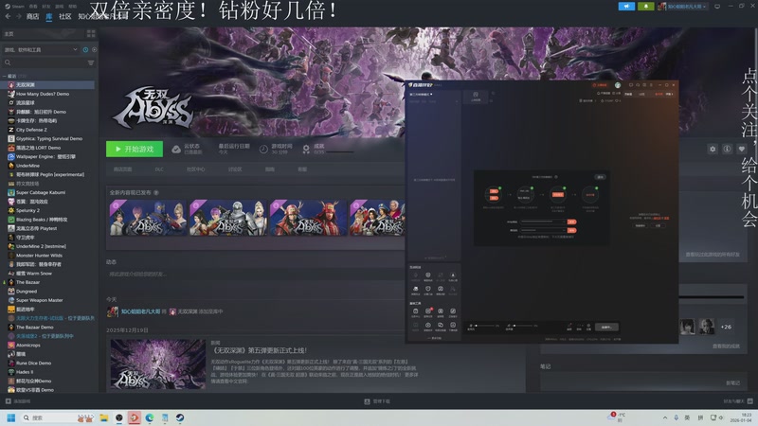Image resolution: width=758 pixels, height=426 pixels.
Task: Show game info icon
Action: (x=727, y=149)
